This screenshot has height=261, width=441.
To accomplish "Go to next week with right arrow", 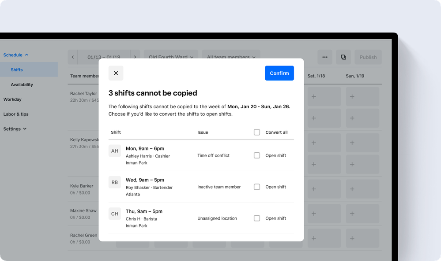I will pos(135,57).
